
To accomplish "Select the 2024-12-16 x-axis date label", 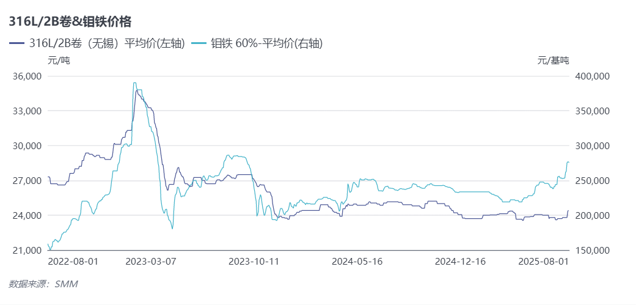I will [460, 261].
